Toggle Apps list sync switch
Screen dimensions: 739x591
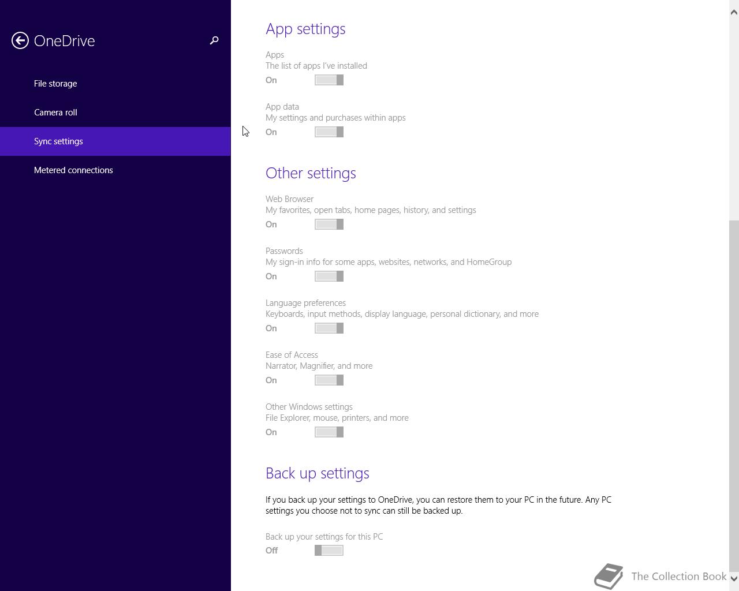click(329, 80)
